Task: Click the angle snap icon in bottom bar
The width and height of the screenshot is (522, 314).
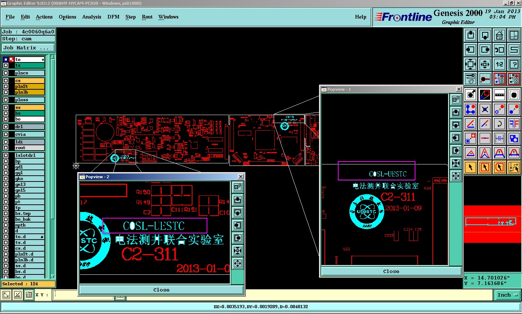Action: click(18, 295)
